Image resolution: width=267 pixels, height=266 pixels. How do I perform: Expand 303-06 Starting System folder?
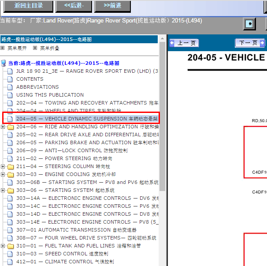pos(3,190)
